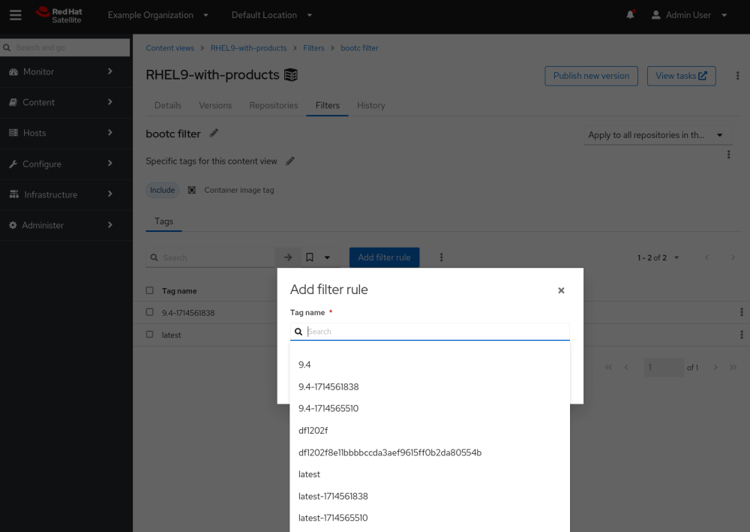Select 9.4-1714565510 from the tag suggestions

[328, 408]
